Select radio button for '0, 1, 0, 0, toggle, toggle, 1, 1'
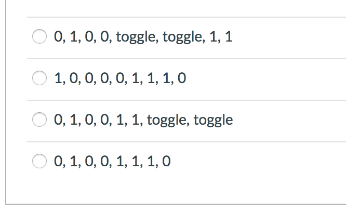The image size is (346, 212). (x=40, y=37)
